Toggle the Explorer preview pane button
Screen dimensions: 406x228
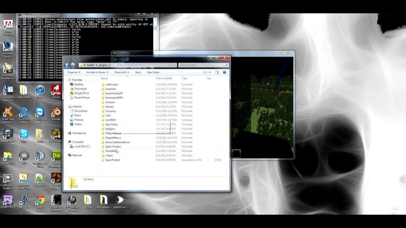217,72
